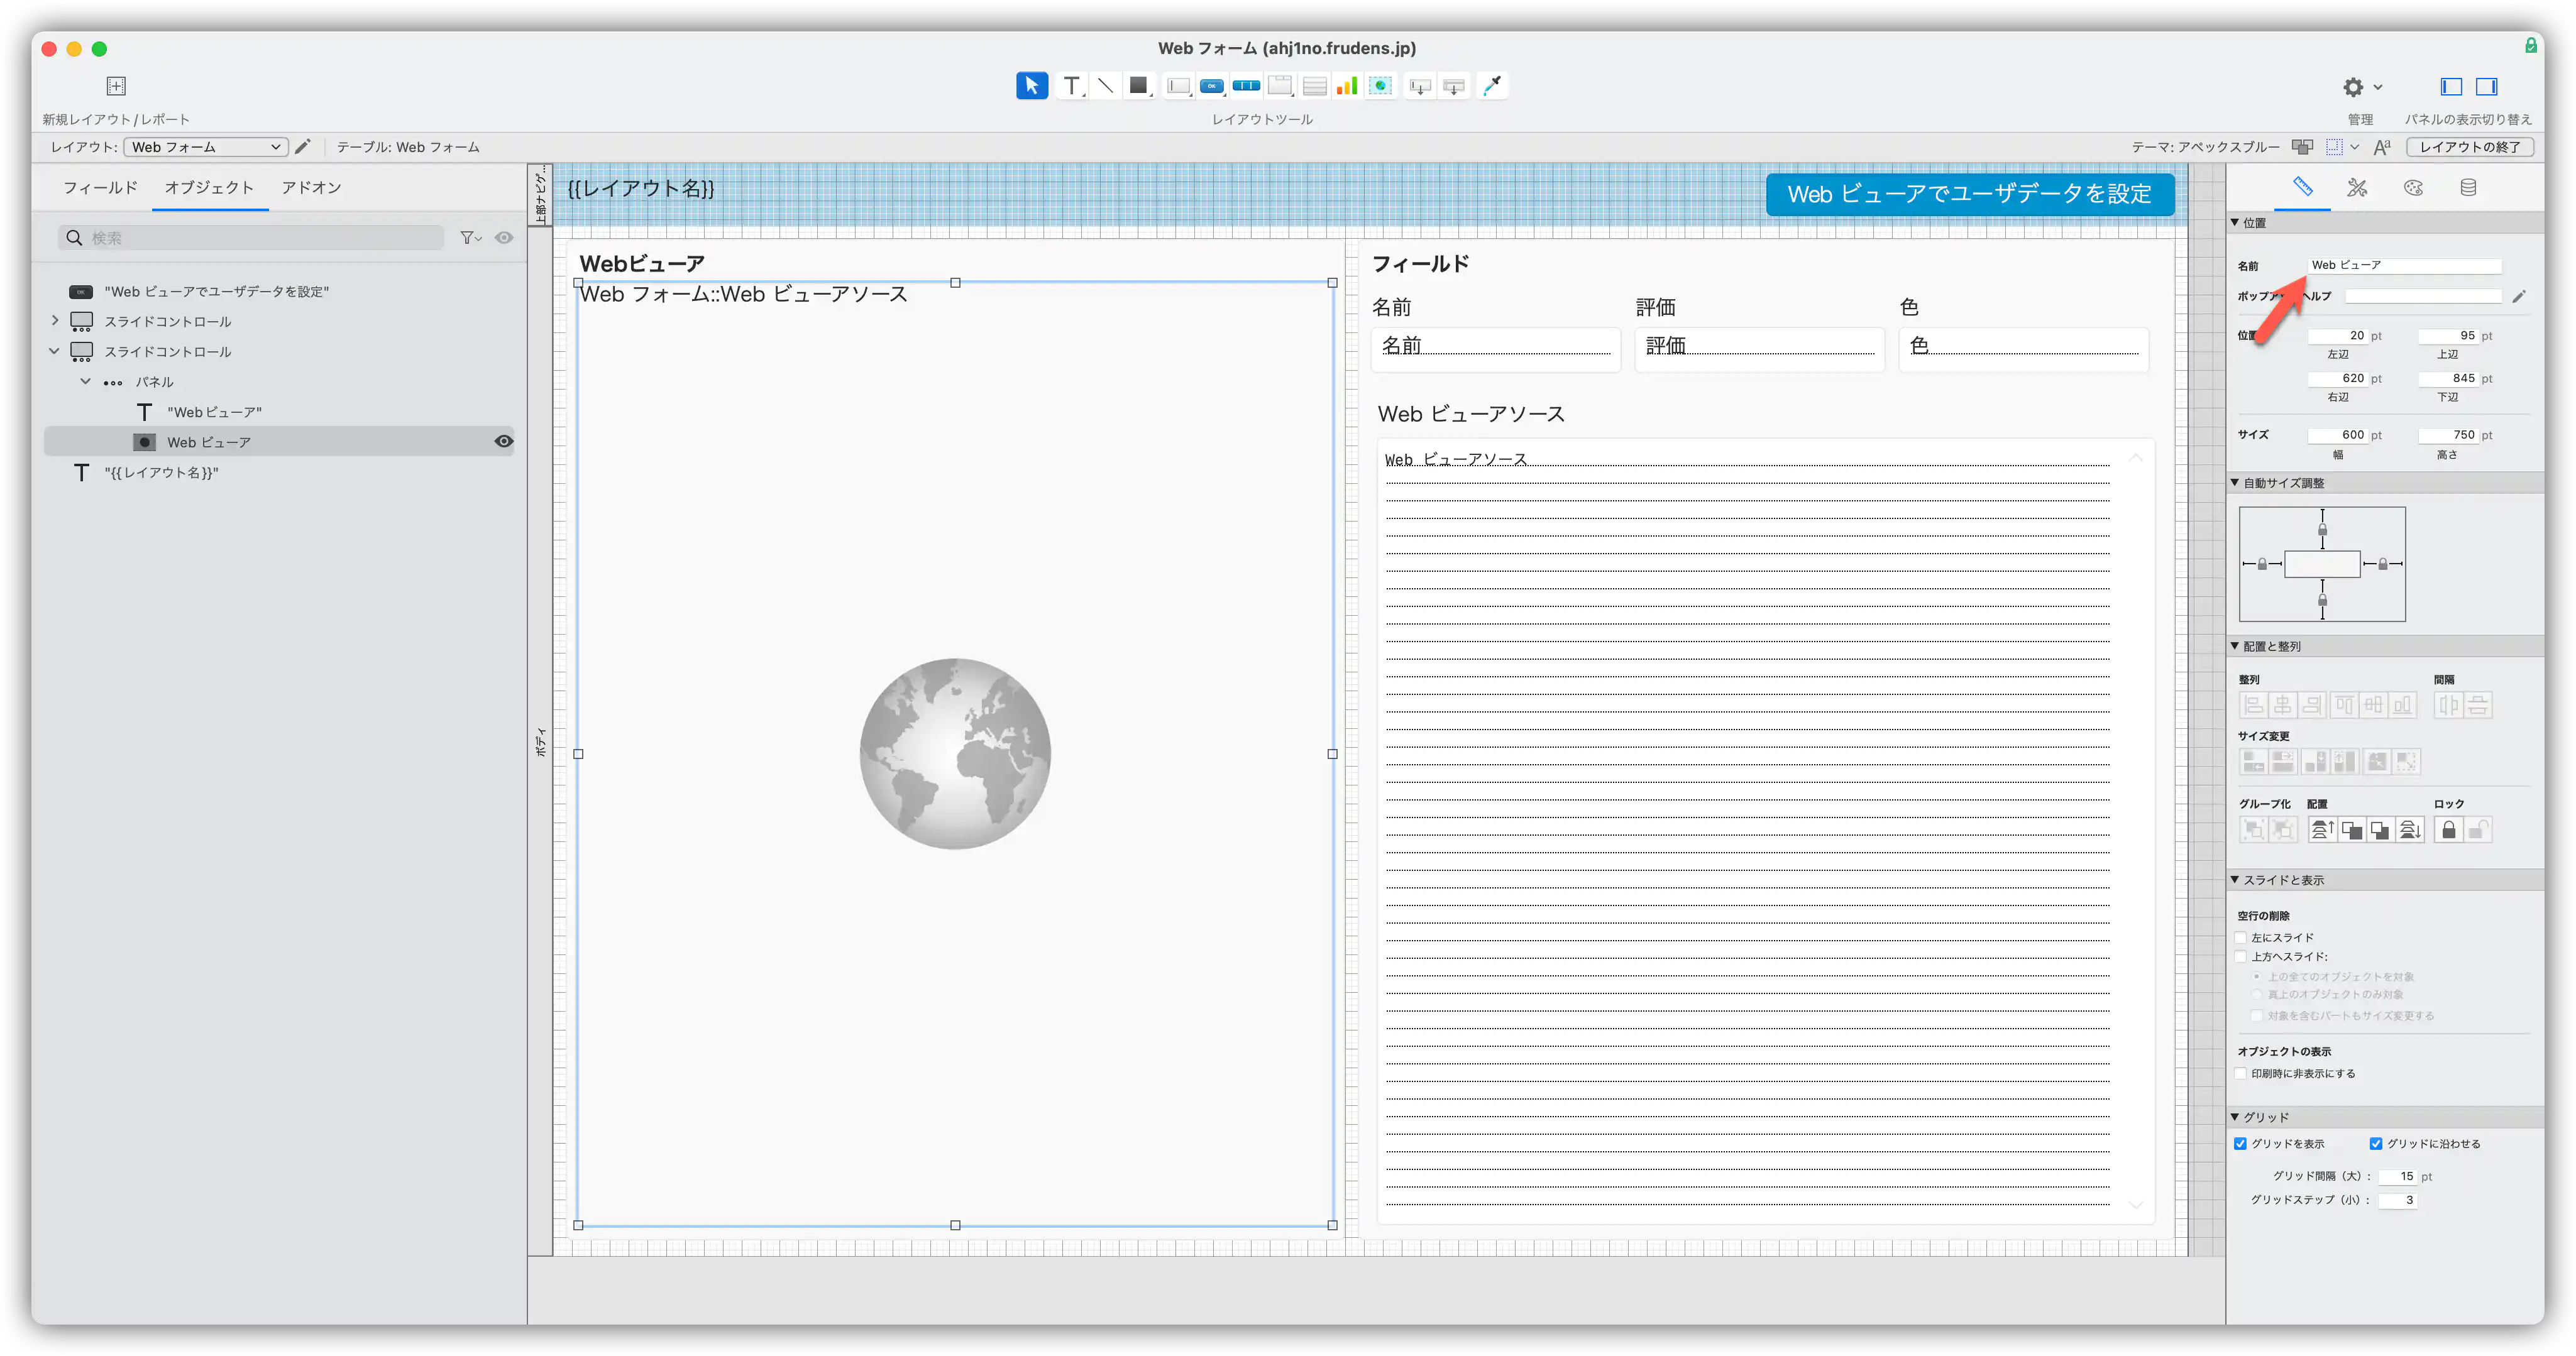The width and height of the screenshot is (2576, 1356).
Task: Switch to the オブジェクト tab
Action: click(x=209, y=188)
